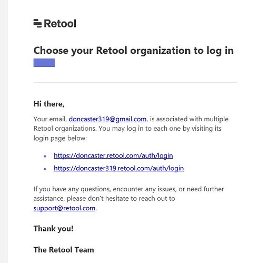The image size is (259, 263).
Task: Click the second bullet point marker
Action: click(45, 169)
